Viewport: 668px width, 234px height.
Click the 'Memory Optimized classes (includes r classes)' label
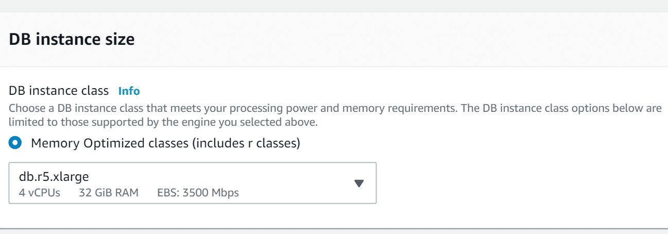coord(165,143)
